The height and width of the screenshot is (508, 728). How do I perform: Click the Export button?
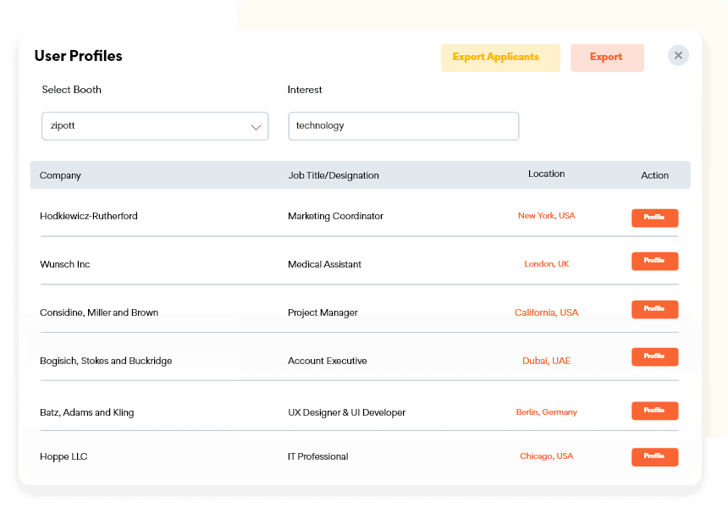click(607, 57)
